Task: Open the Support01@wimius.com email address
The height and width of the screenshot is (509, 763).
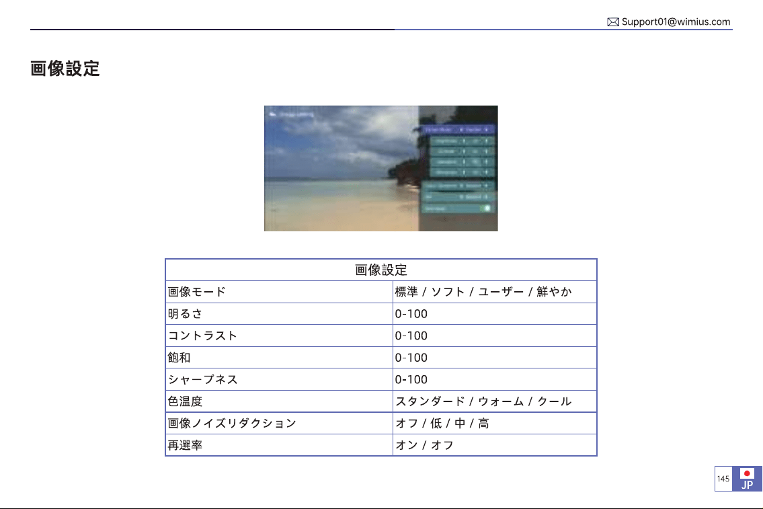Action: (676, 22)
